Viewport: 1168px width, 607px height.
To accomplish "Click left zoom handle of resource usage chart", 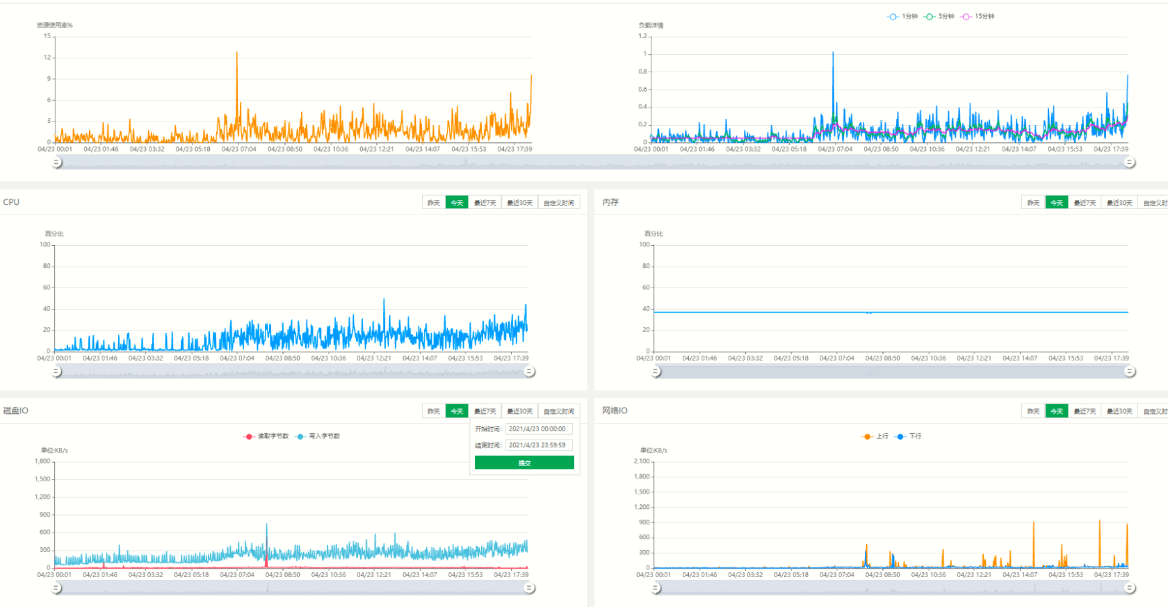I will click(x=56, y=163).
